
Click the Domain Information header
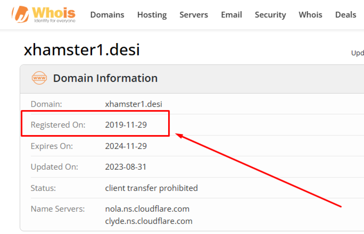(x=105, y=78)
